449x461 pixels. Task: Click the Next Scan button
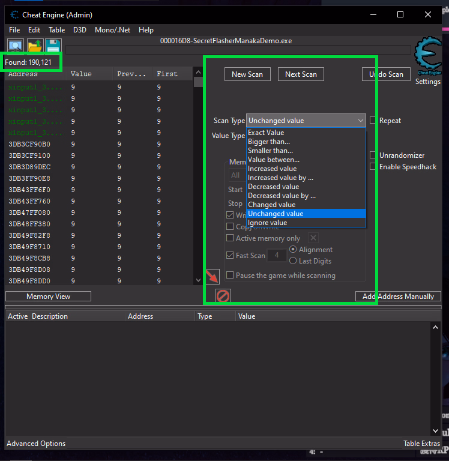pyautogui.click(x=301, y=74)
